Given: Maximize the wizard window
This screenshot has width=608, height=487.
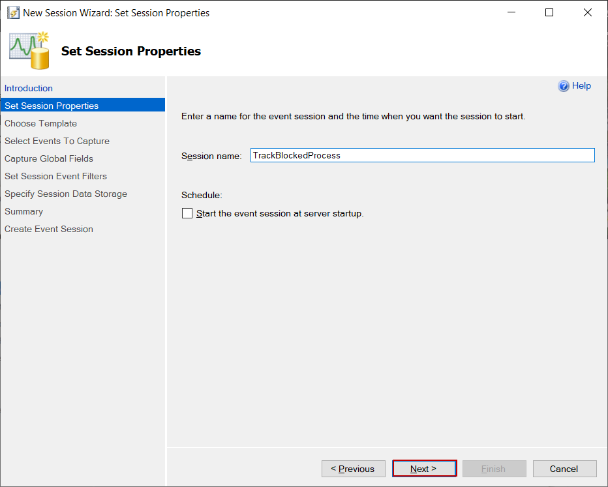Looking at the screenshot, I should pyautogui.click(x=549, y=12).
